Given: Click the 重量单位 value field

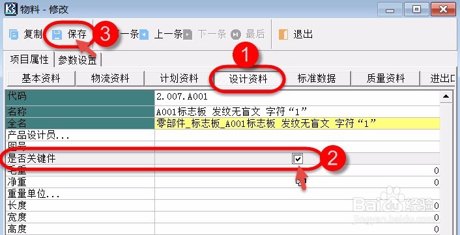Looking at the screenshot, I should [x=297, y=194].
